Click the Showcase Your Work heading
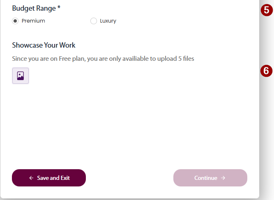This screenshot has height=200, width=274. point(44,45)
